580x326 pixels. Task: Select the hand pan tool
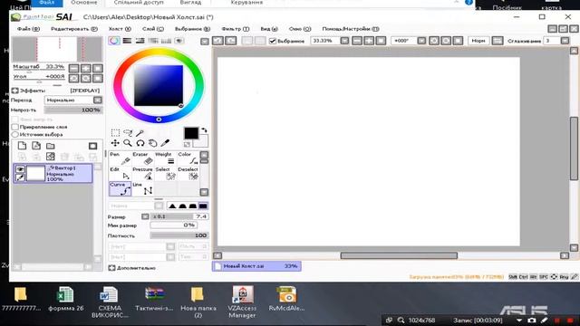153,143
